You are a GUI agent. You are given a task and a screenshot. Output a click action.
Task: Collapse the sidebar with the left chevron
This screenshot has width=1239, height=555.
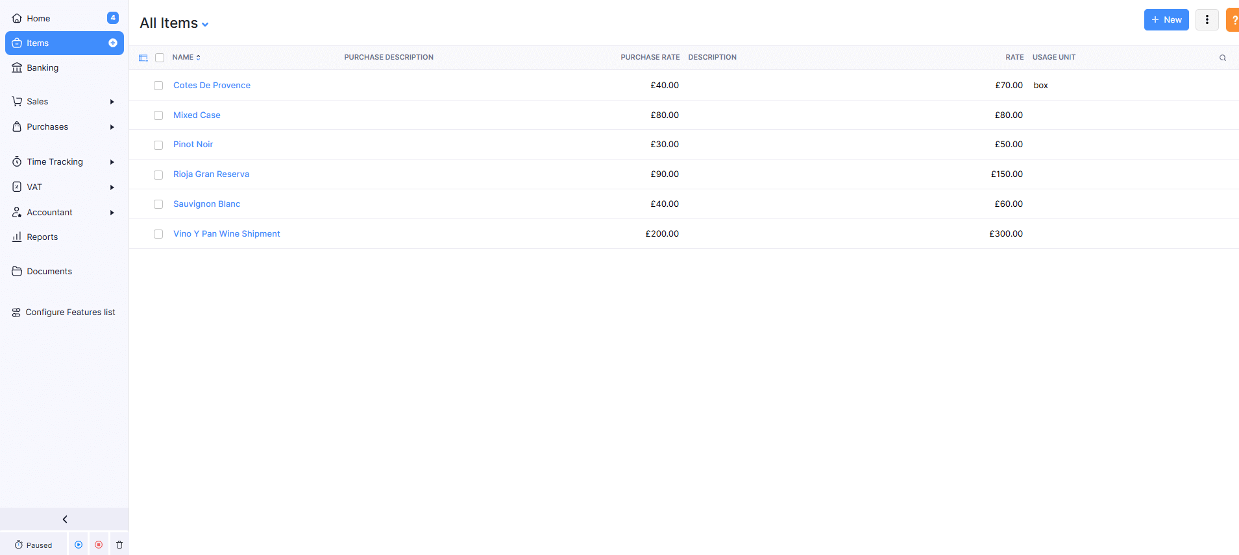[64, 519]
